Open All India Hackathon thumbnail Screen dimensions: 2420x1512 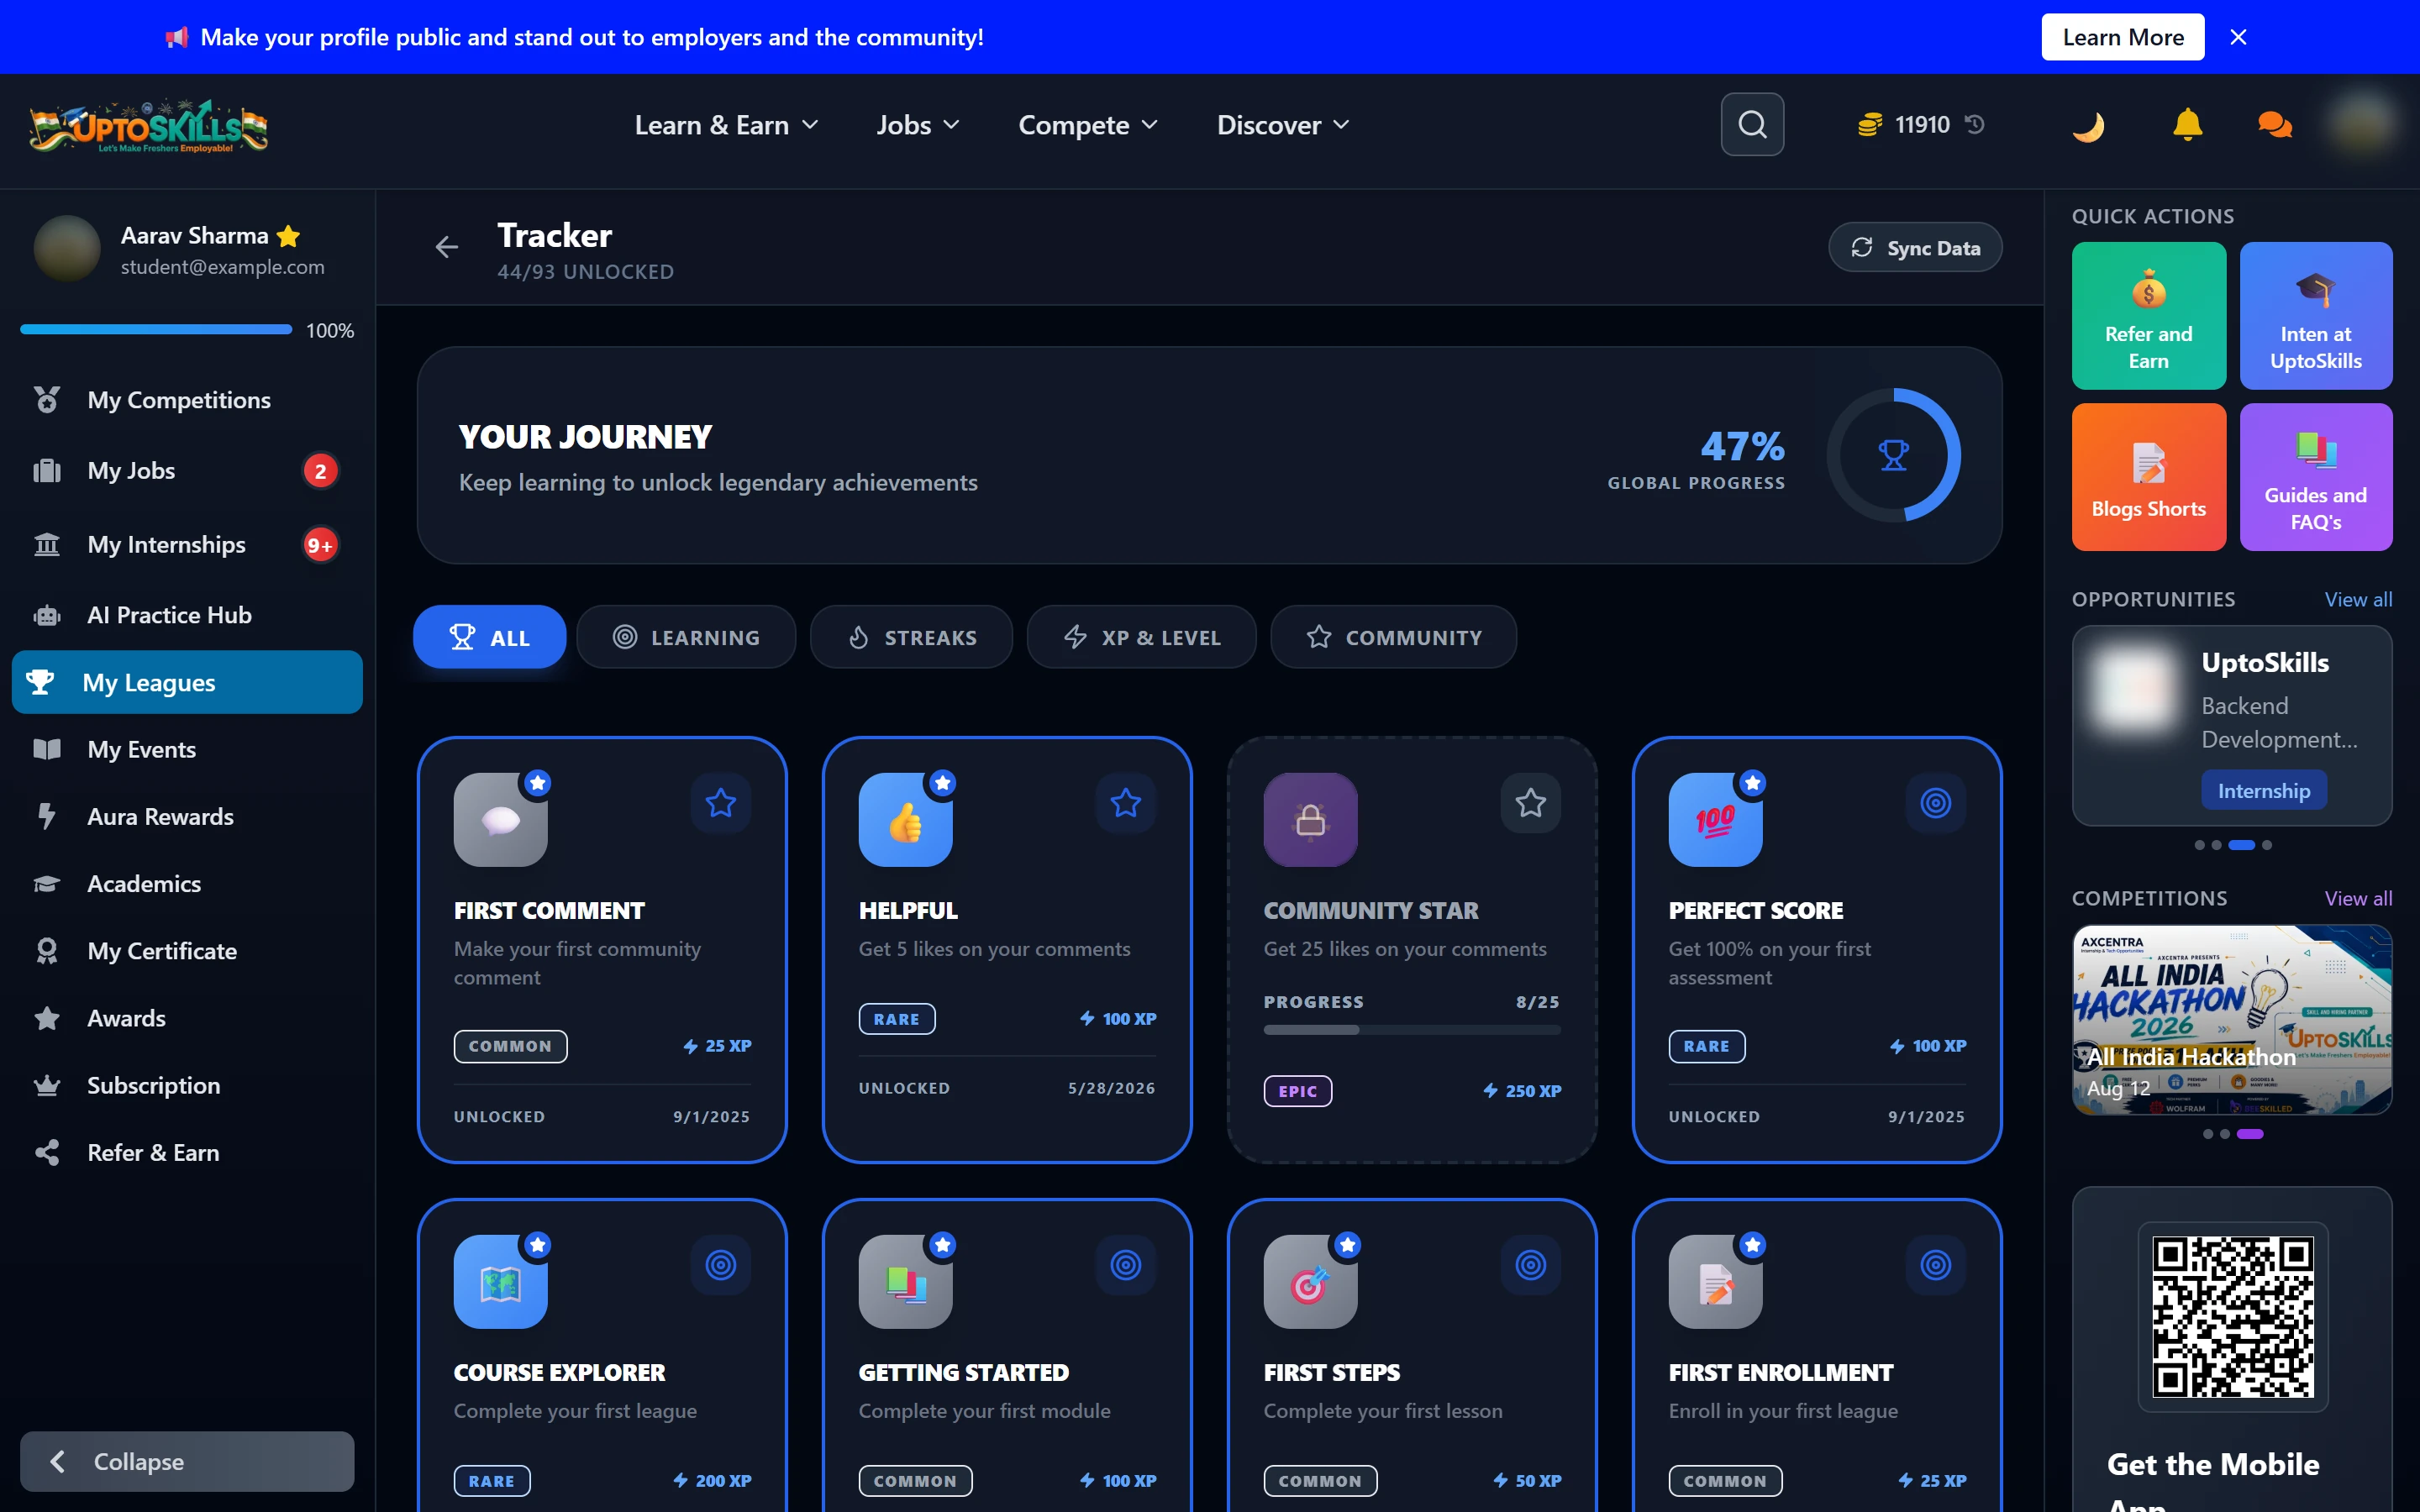pyautogui.click(x=2232, y=1020)
